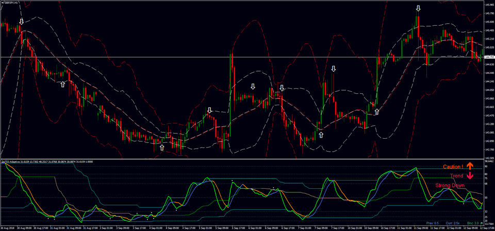Click the 145.985 level on the price scale
Viewport: 495px width, 231px height.
pos(489,4)
